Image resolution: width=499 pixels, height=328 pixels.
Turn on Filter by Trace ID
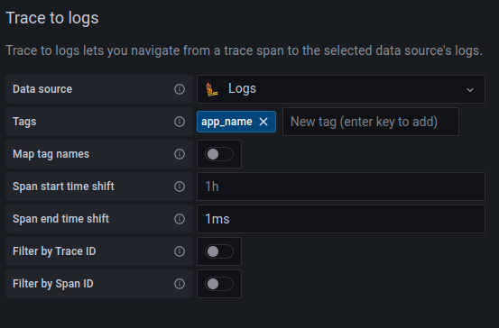tap(219, 251)
